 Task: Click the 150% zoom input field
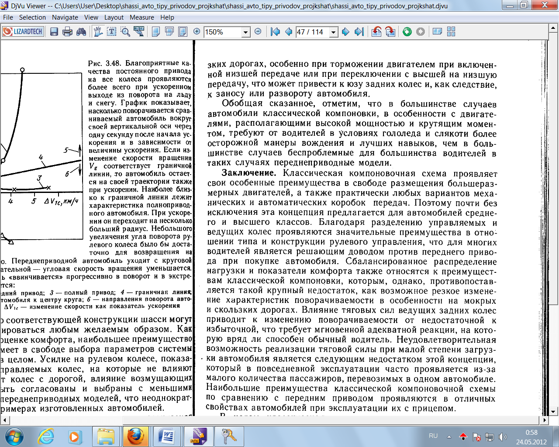(x=223, y=32)
